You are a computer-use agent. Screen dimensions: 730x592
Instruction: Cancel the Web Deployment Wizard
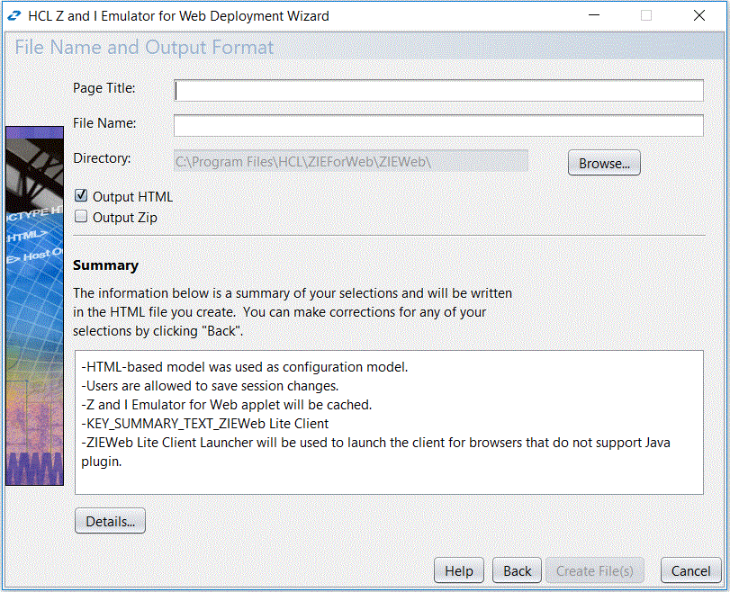689,570
